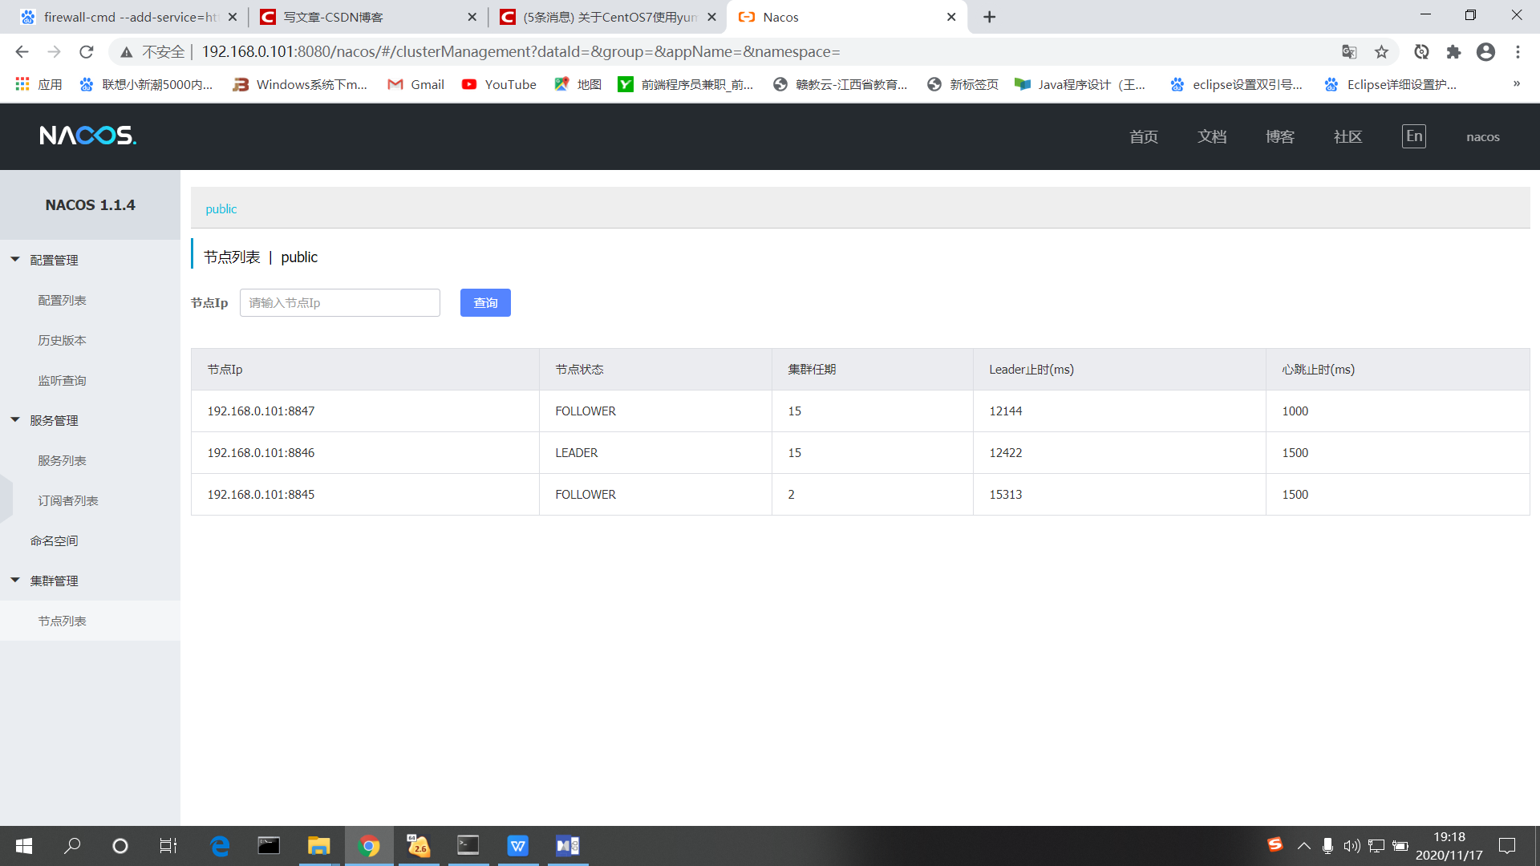Viewport: 1540px width, 866px height.
Task: Open 命名空间 in the sidebar
Action: [54, 540]
